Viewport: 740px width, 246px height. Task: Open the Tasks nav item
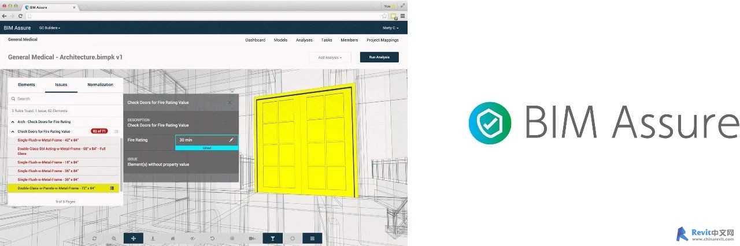327,40
